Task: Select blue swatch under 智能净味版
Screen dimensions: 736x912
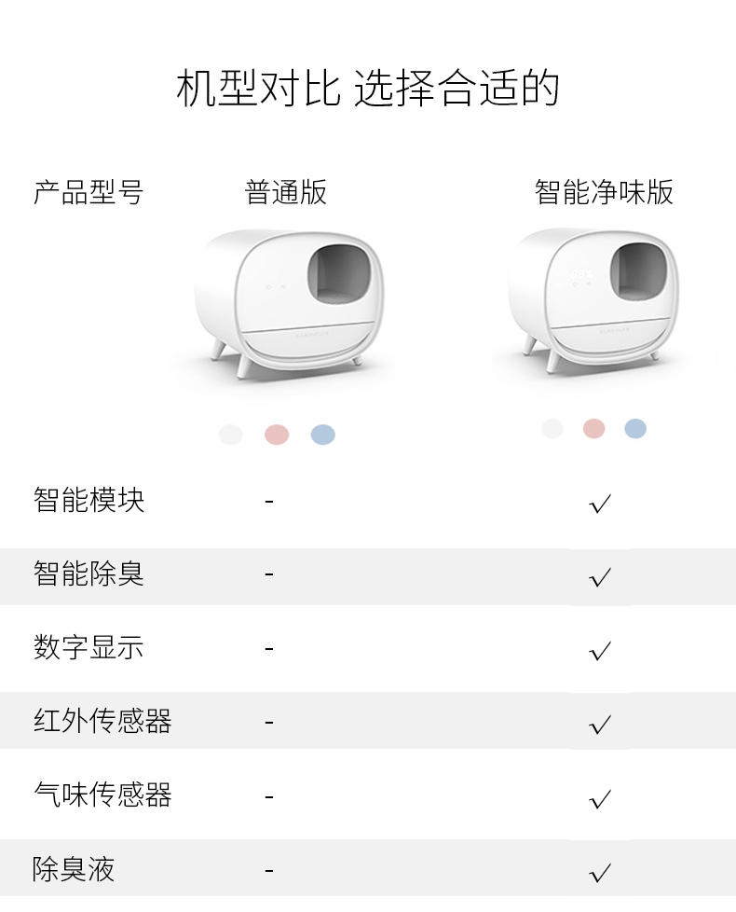Action: (635, 429)
